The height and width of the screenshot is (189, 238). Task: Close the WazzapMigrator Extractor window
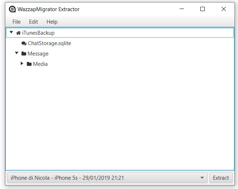pyautogui.click(x=224, y=9)
